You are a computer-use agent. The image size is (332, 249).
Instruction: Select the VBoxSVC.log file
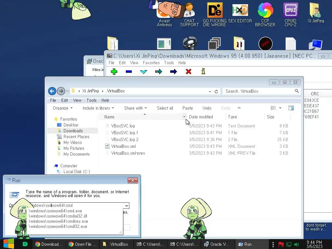pyautogui.click(x=123, y=126)
